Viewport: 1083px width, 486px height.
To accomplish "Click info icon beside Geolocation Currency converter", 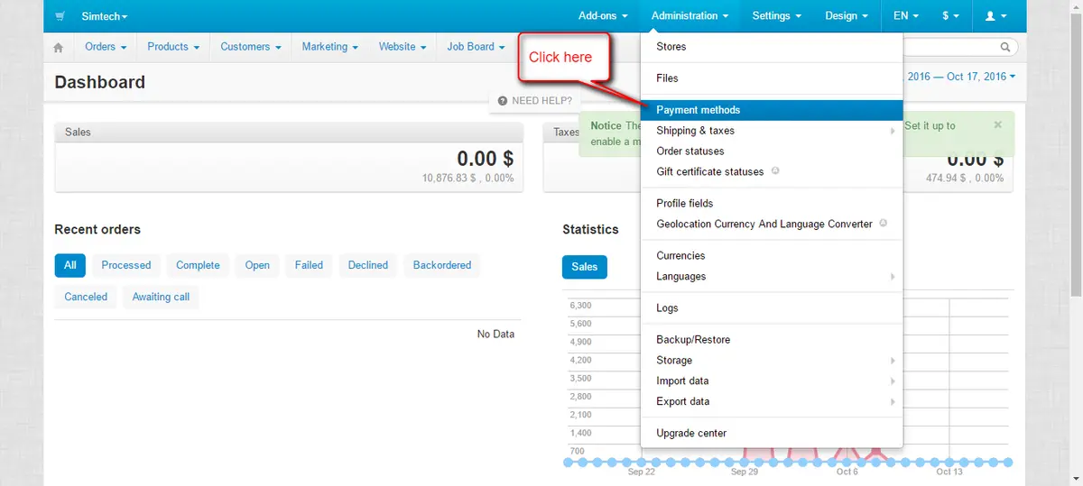I will 884,224.
